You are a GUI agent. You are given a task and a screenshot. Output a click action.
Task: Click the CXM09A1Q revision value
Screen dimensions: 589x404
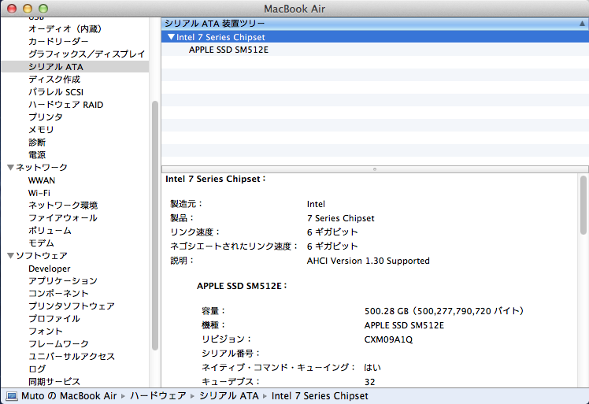click(x=388, y=339)
